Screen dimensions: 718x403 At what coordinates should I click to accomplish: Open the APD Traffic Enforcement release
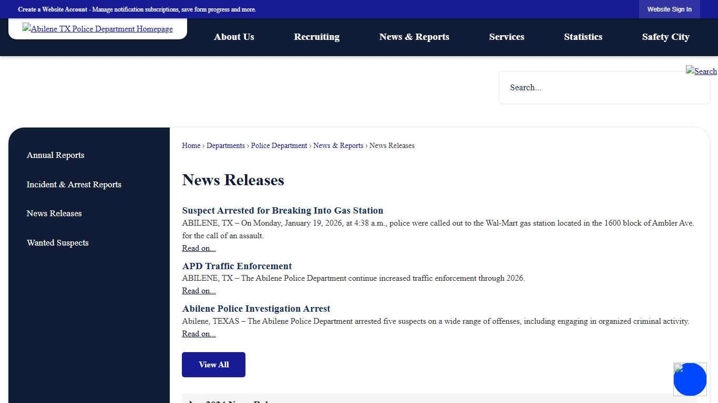click(x=237, y=266)
